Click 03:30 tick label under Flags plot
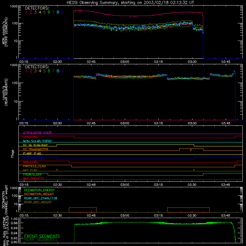 click(x=192, y=185)
